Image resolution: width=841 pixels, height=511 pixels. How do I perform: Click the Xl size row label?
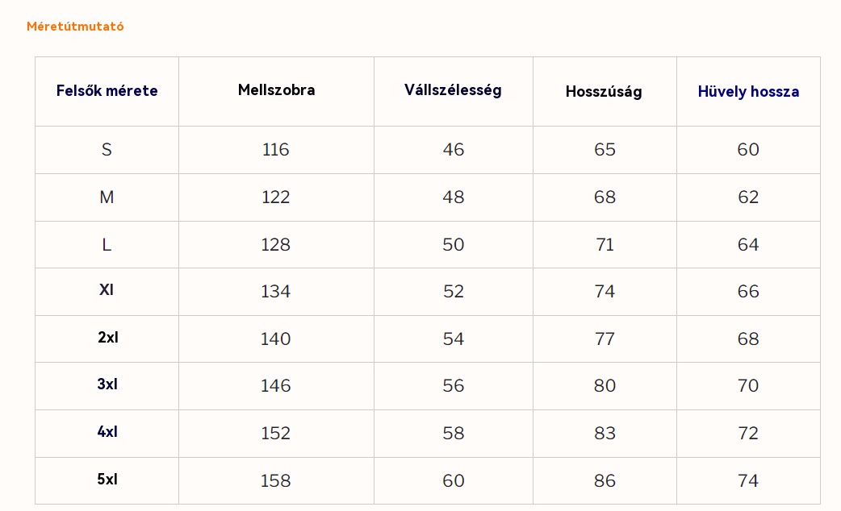[107, 290]
